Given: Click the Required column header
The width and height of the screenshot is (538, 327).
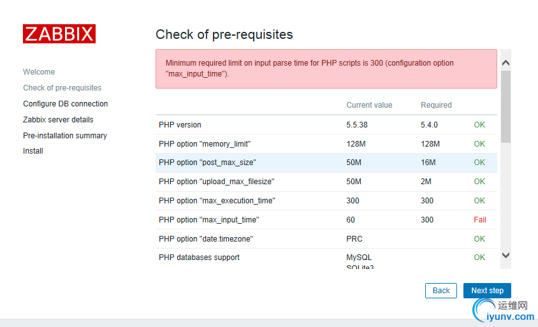Looking at the screenshot, I should [436, 105].
